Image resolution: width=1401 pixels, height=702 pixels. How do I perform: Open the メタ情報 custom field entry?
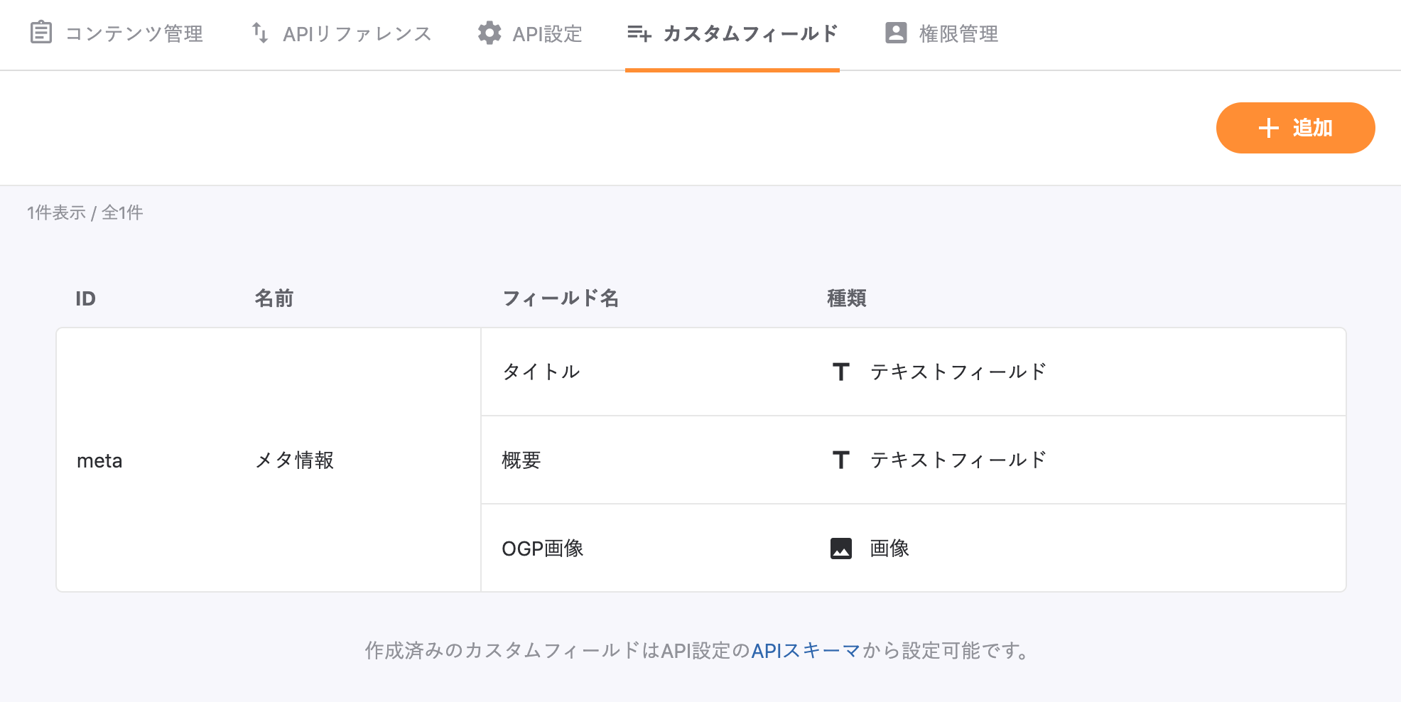pos(294,460)
